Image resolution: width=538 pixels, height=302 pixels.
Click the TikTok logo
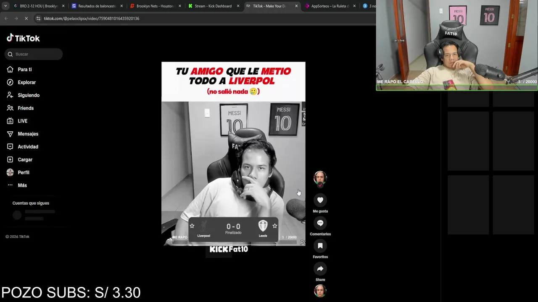tap(23, 38)
